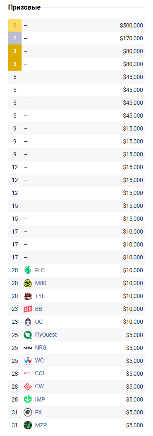The width and height of the screenshot is (153, 436).
Task: Click the MZP team logo
Action: pyautogui.click(x=28, y=425)
